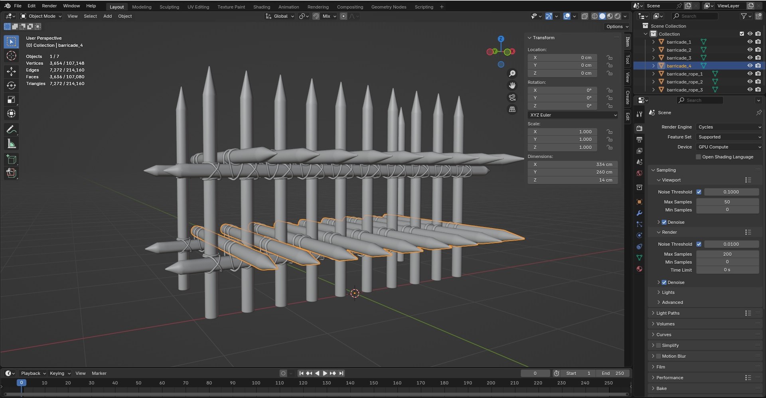Jump to the end frame
The height and width of the screenshot is (398, 766).
tap(341, 373)
